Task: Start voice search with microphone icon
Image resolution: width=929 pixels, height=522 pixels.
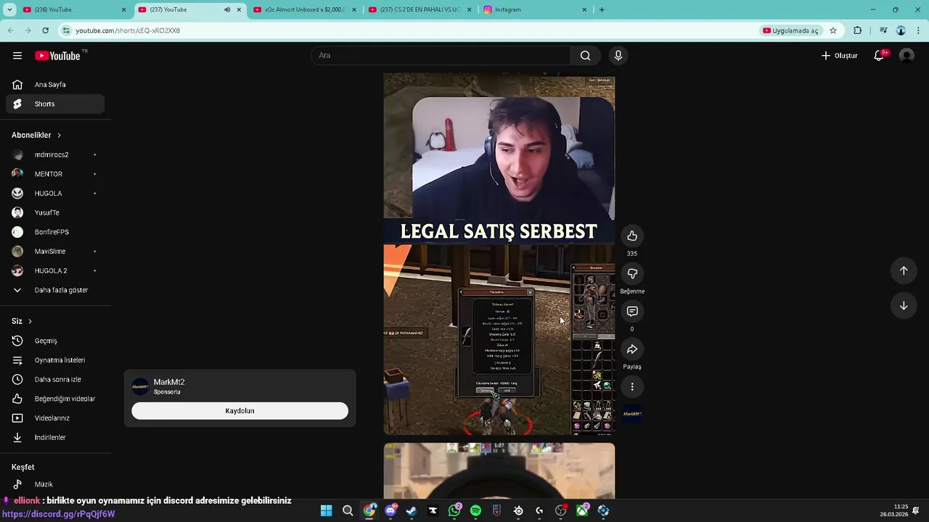Action: [x=618, y=56]
